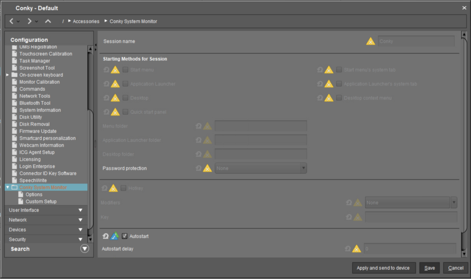Click the Menu folder input field

pos(261,126)
